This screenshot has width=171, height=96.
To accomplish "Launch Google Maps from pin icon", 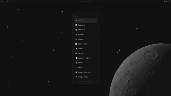I will [x=76, y=77].
